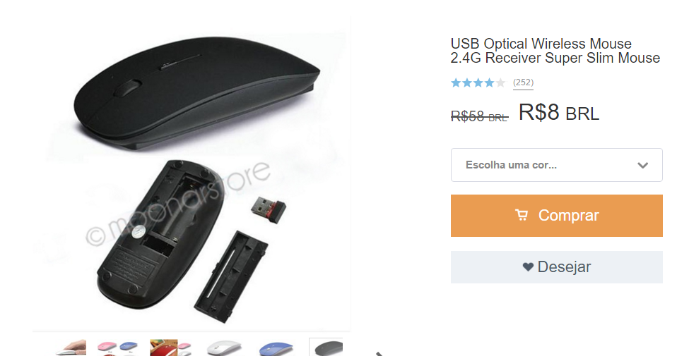The image size is (689, 356).
Task: Click the orange Comprar button text
Action: coord(568,215)
